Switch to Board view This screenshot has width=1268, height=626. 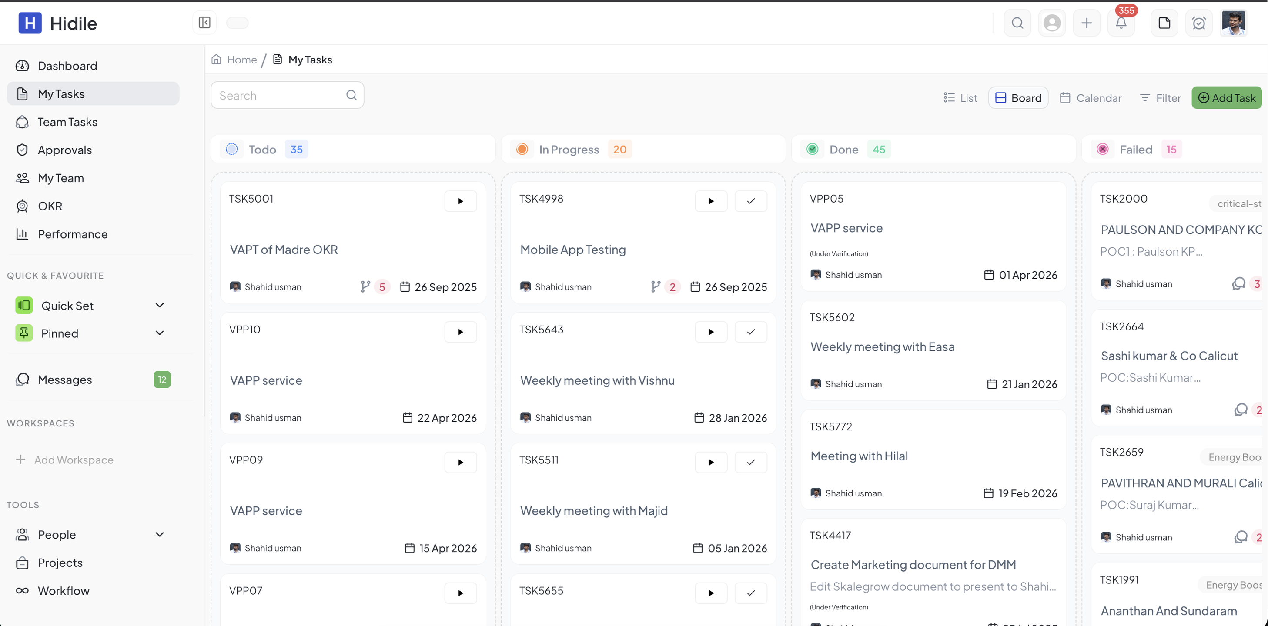(x=1018, y=98)
